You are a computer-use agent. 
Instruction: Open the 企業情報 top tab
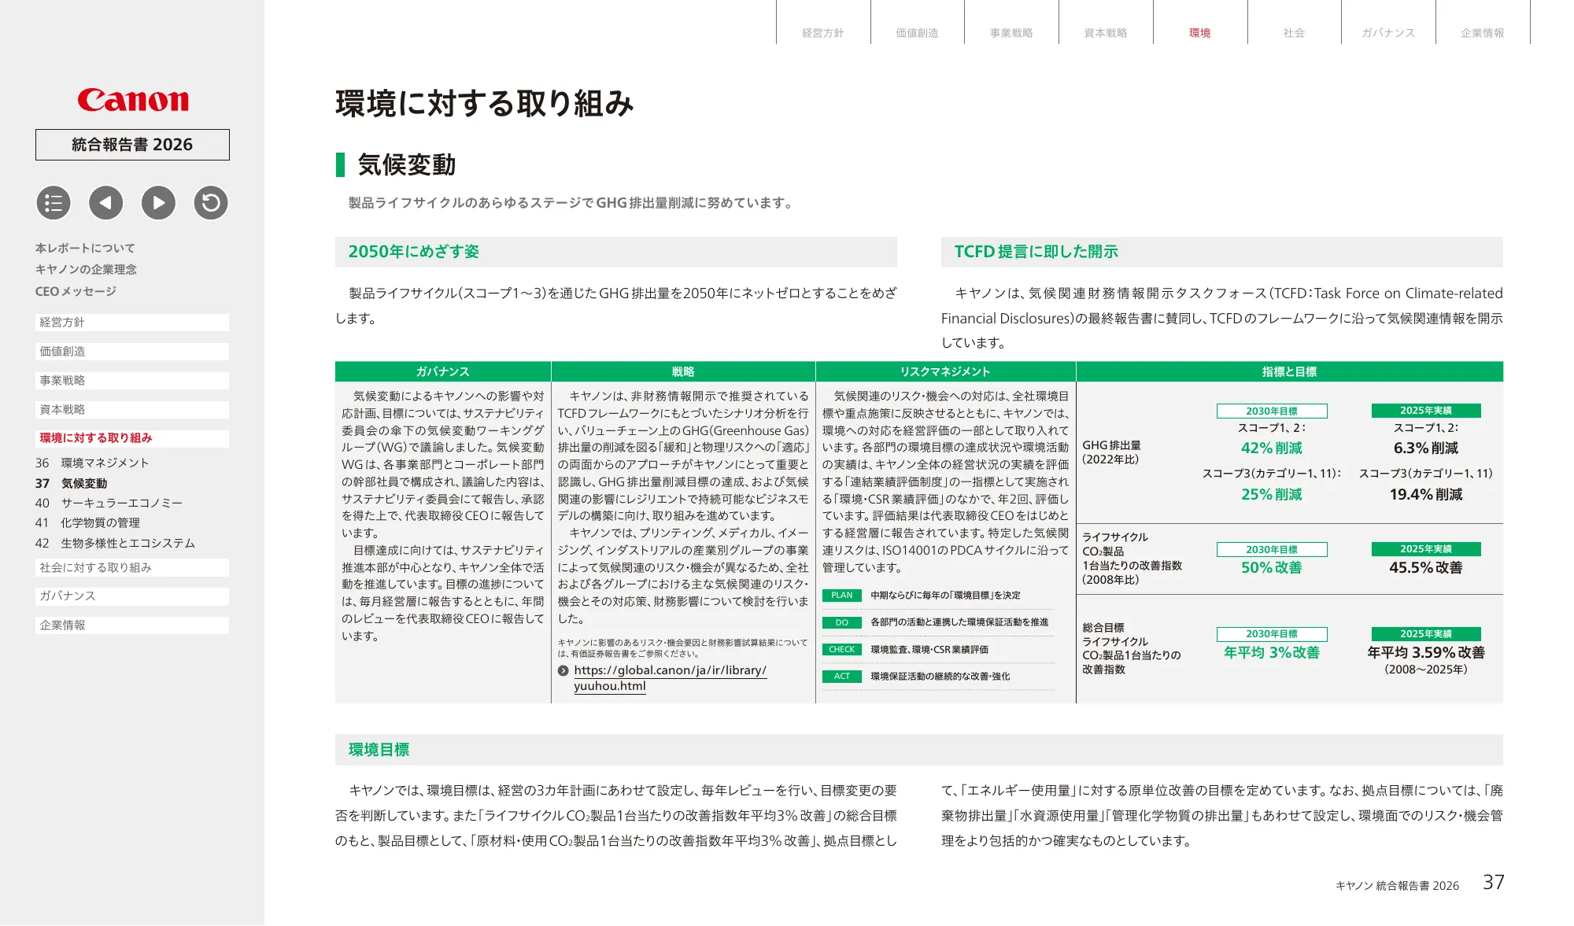[1483, 32]
